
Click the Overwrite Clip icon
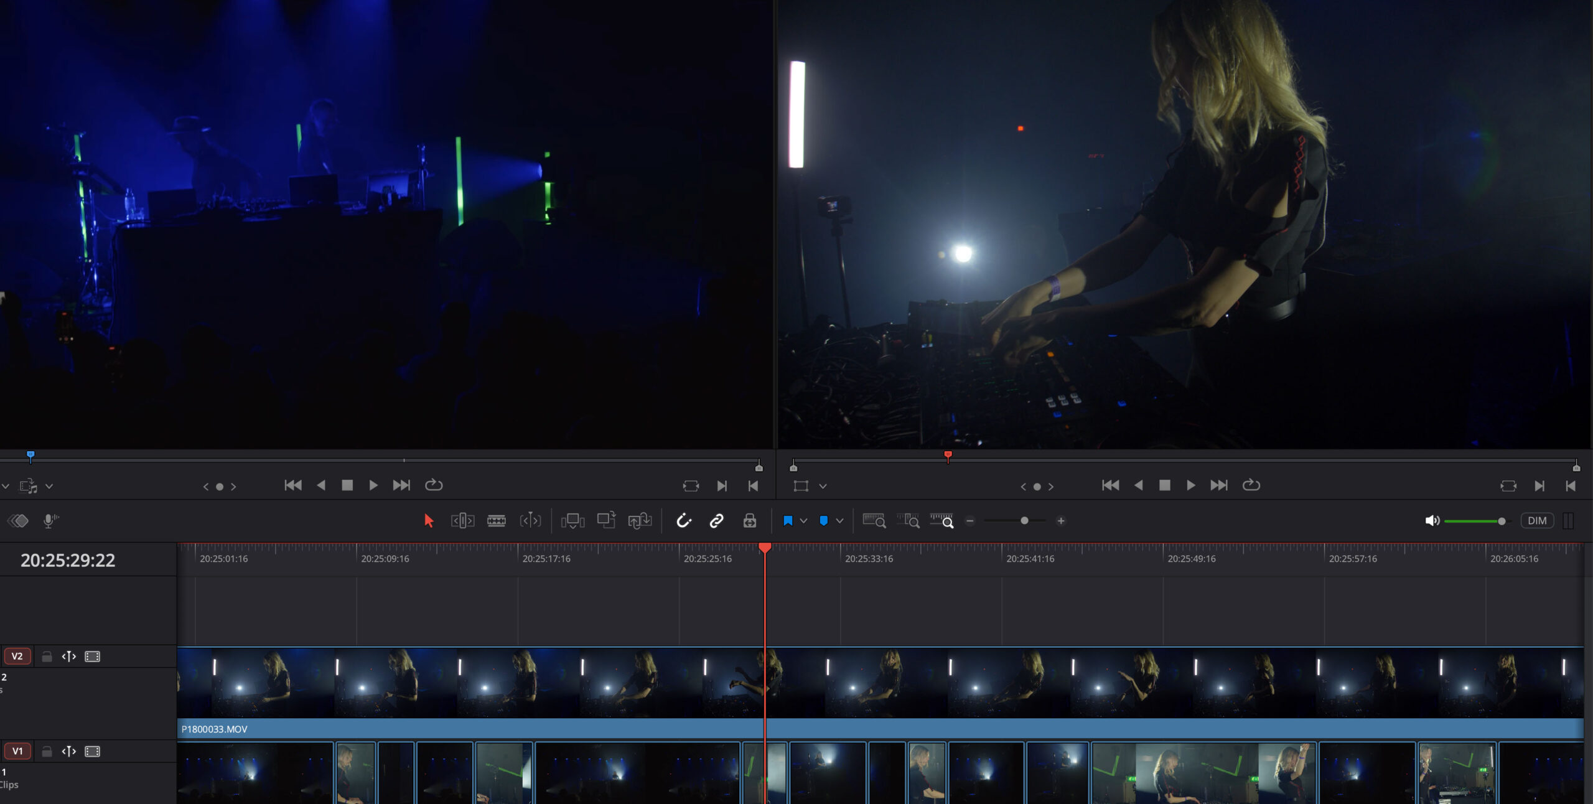coord(606,521)
